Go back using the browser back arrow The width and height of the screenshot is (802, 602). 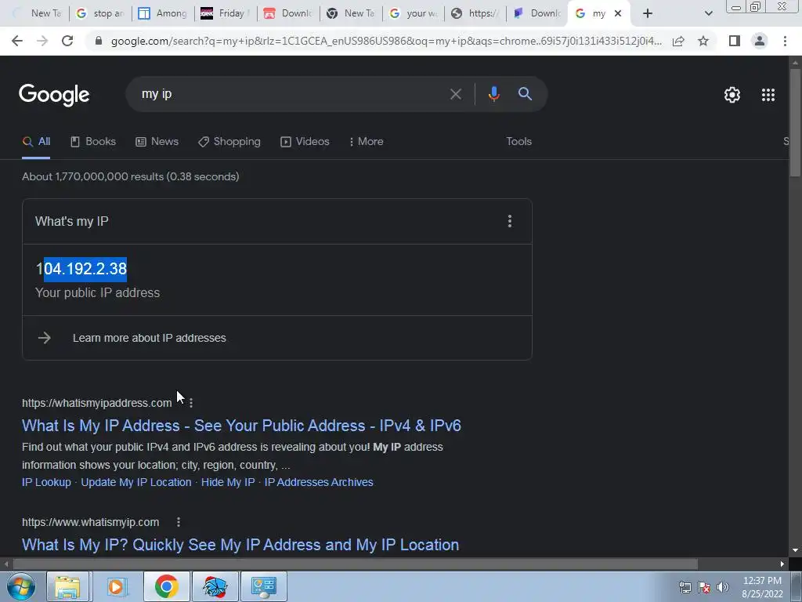click(17, 41)
